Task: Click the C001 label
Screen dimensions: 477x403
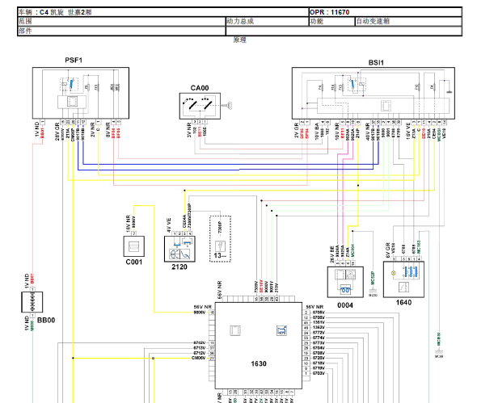Action: tap(134, 262)
